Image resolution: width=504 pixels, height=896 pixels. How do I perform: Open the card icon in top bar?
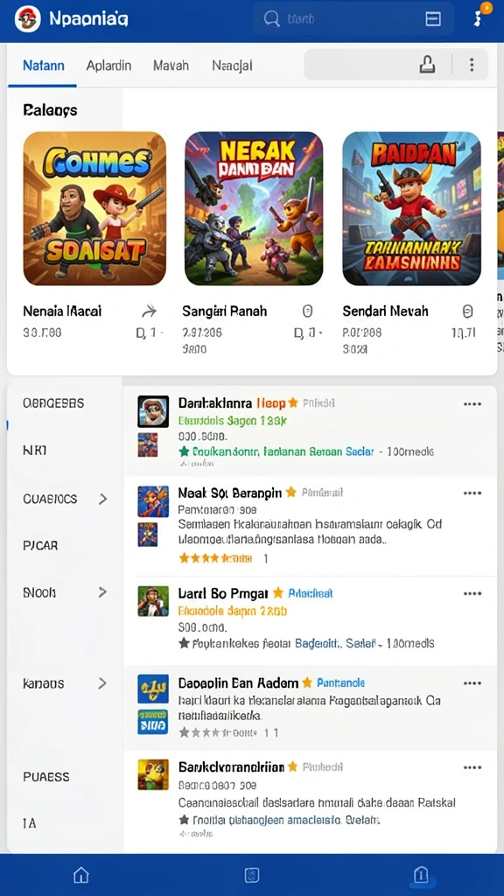pos(433,19)
